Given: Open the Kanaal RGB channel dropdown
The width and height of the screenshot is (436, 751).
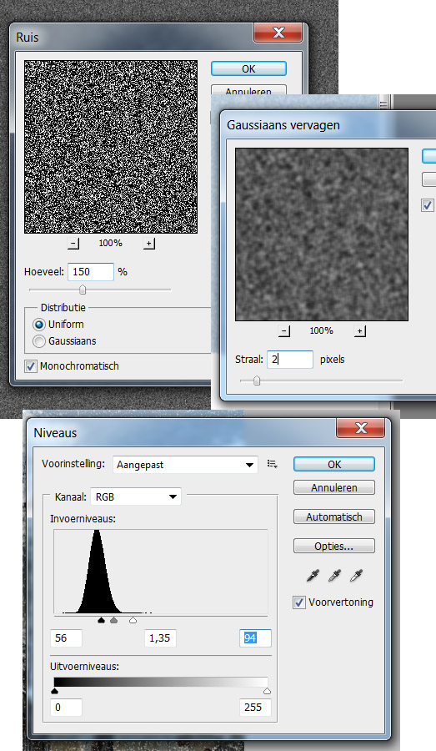Looking at the screenshot, I should tap(137, 496).
